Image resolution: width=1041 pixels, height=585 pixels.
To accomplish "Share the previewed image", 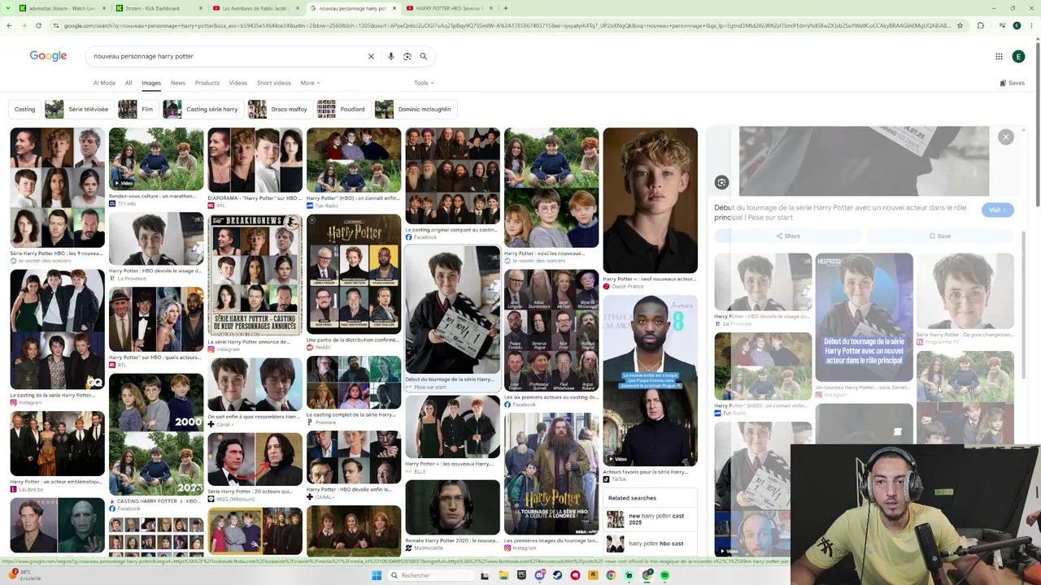I will (787, 236).
